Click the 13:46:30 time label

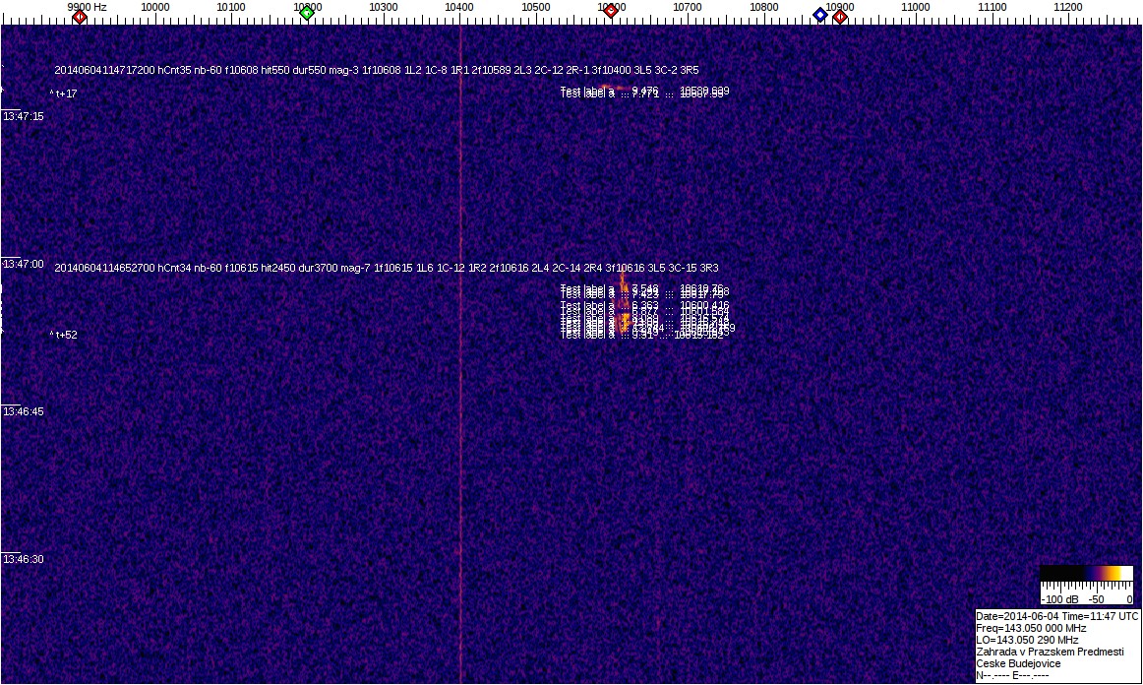pyautogui.click(x=23, y=559)
